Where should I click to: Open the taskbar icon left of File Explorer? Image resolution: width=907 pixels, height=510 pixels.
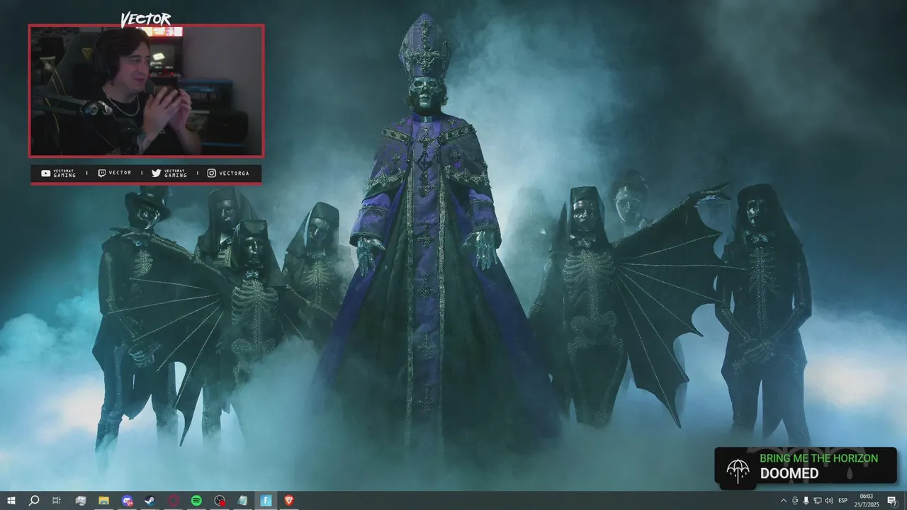pos(80,501)
